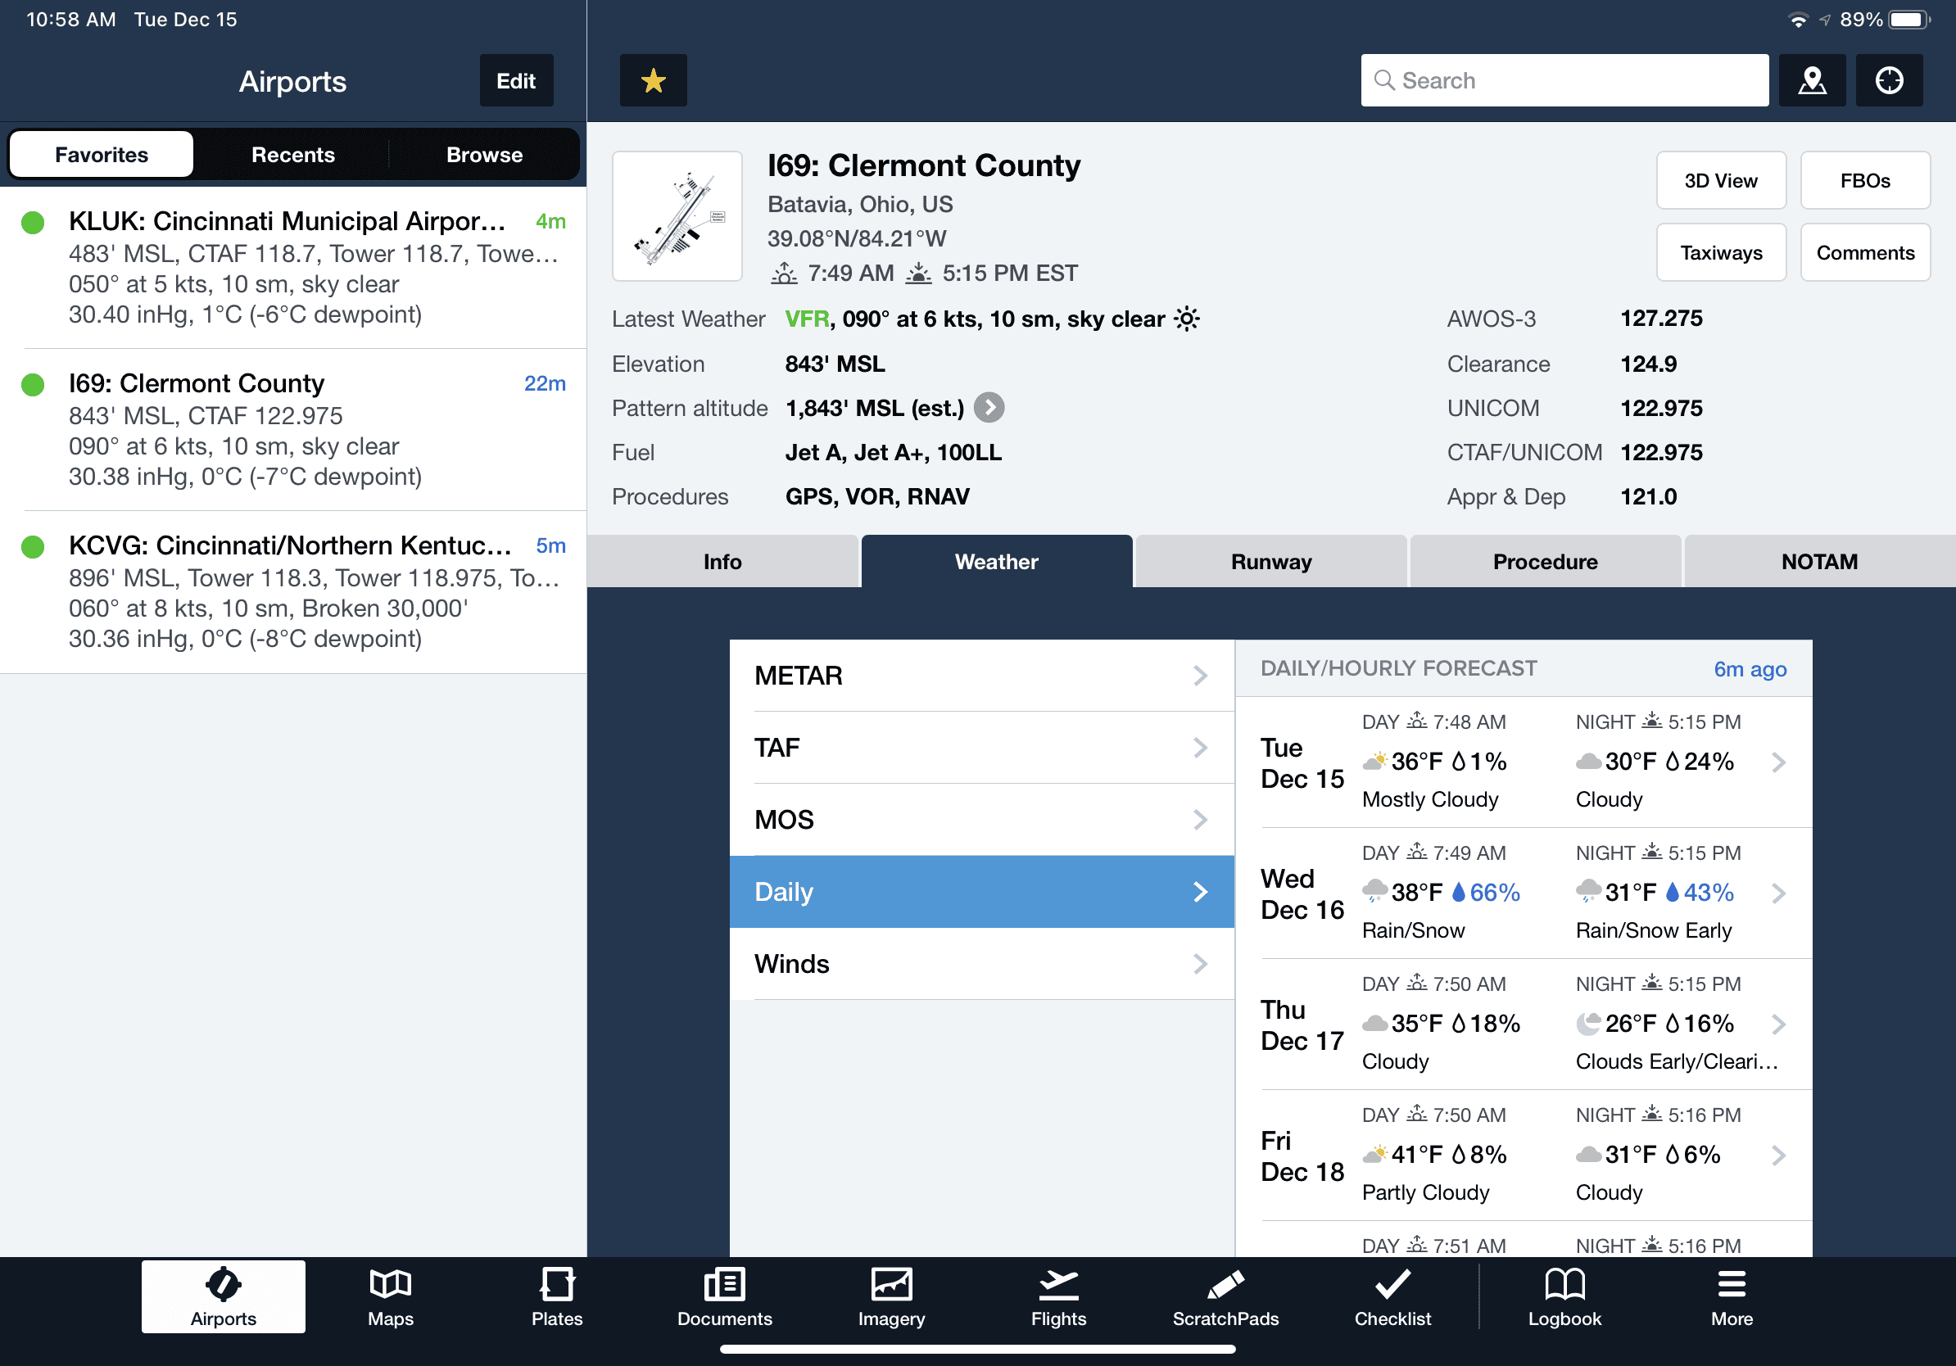Tap the sun icon next to sky clear

(x=1187, y=319)
